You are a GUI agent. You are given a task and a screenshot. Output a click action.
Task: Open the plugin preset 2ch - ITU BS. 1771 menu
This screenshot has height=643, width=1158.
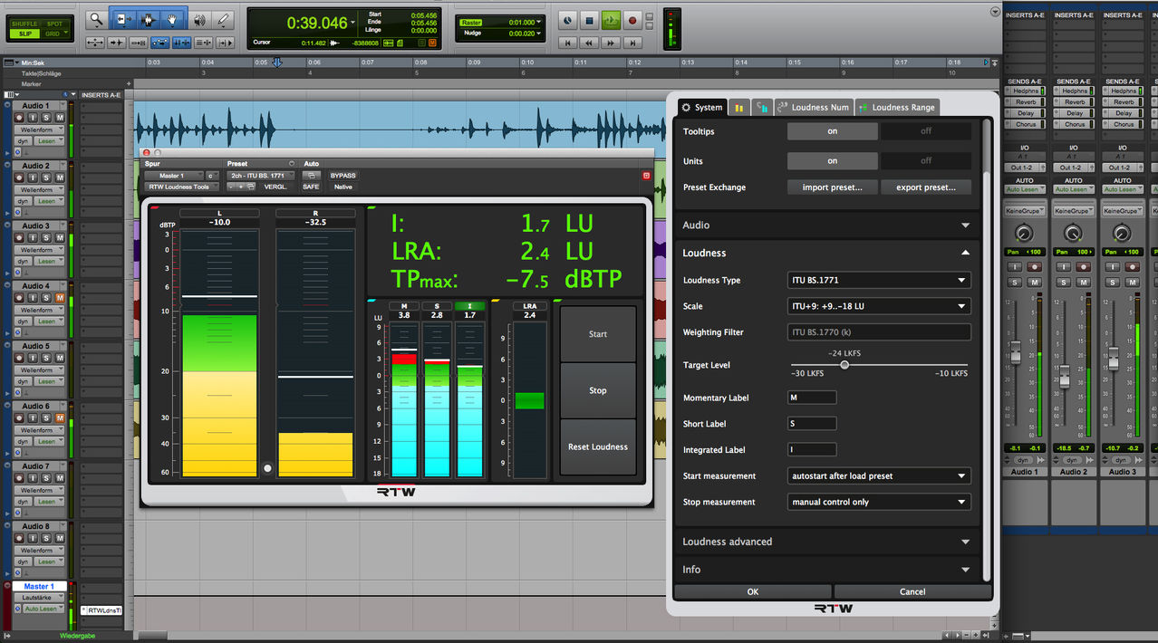(262, 176)
